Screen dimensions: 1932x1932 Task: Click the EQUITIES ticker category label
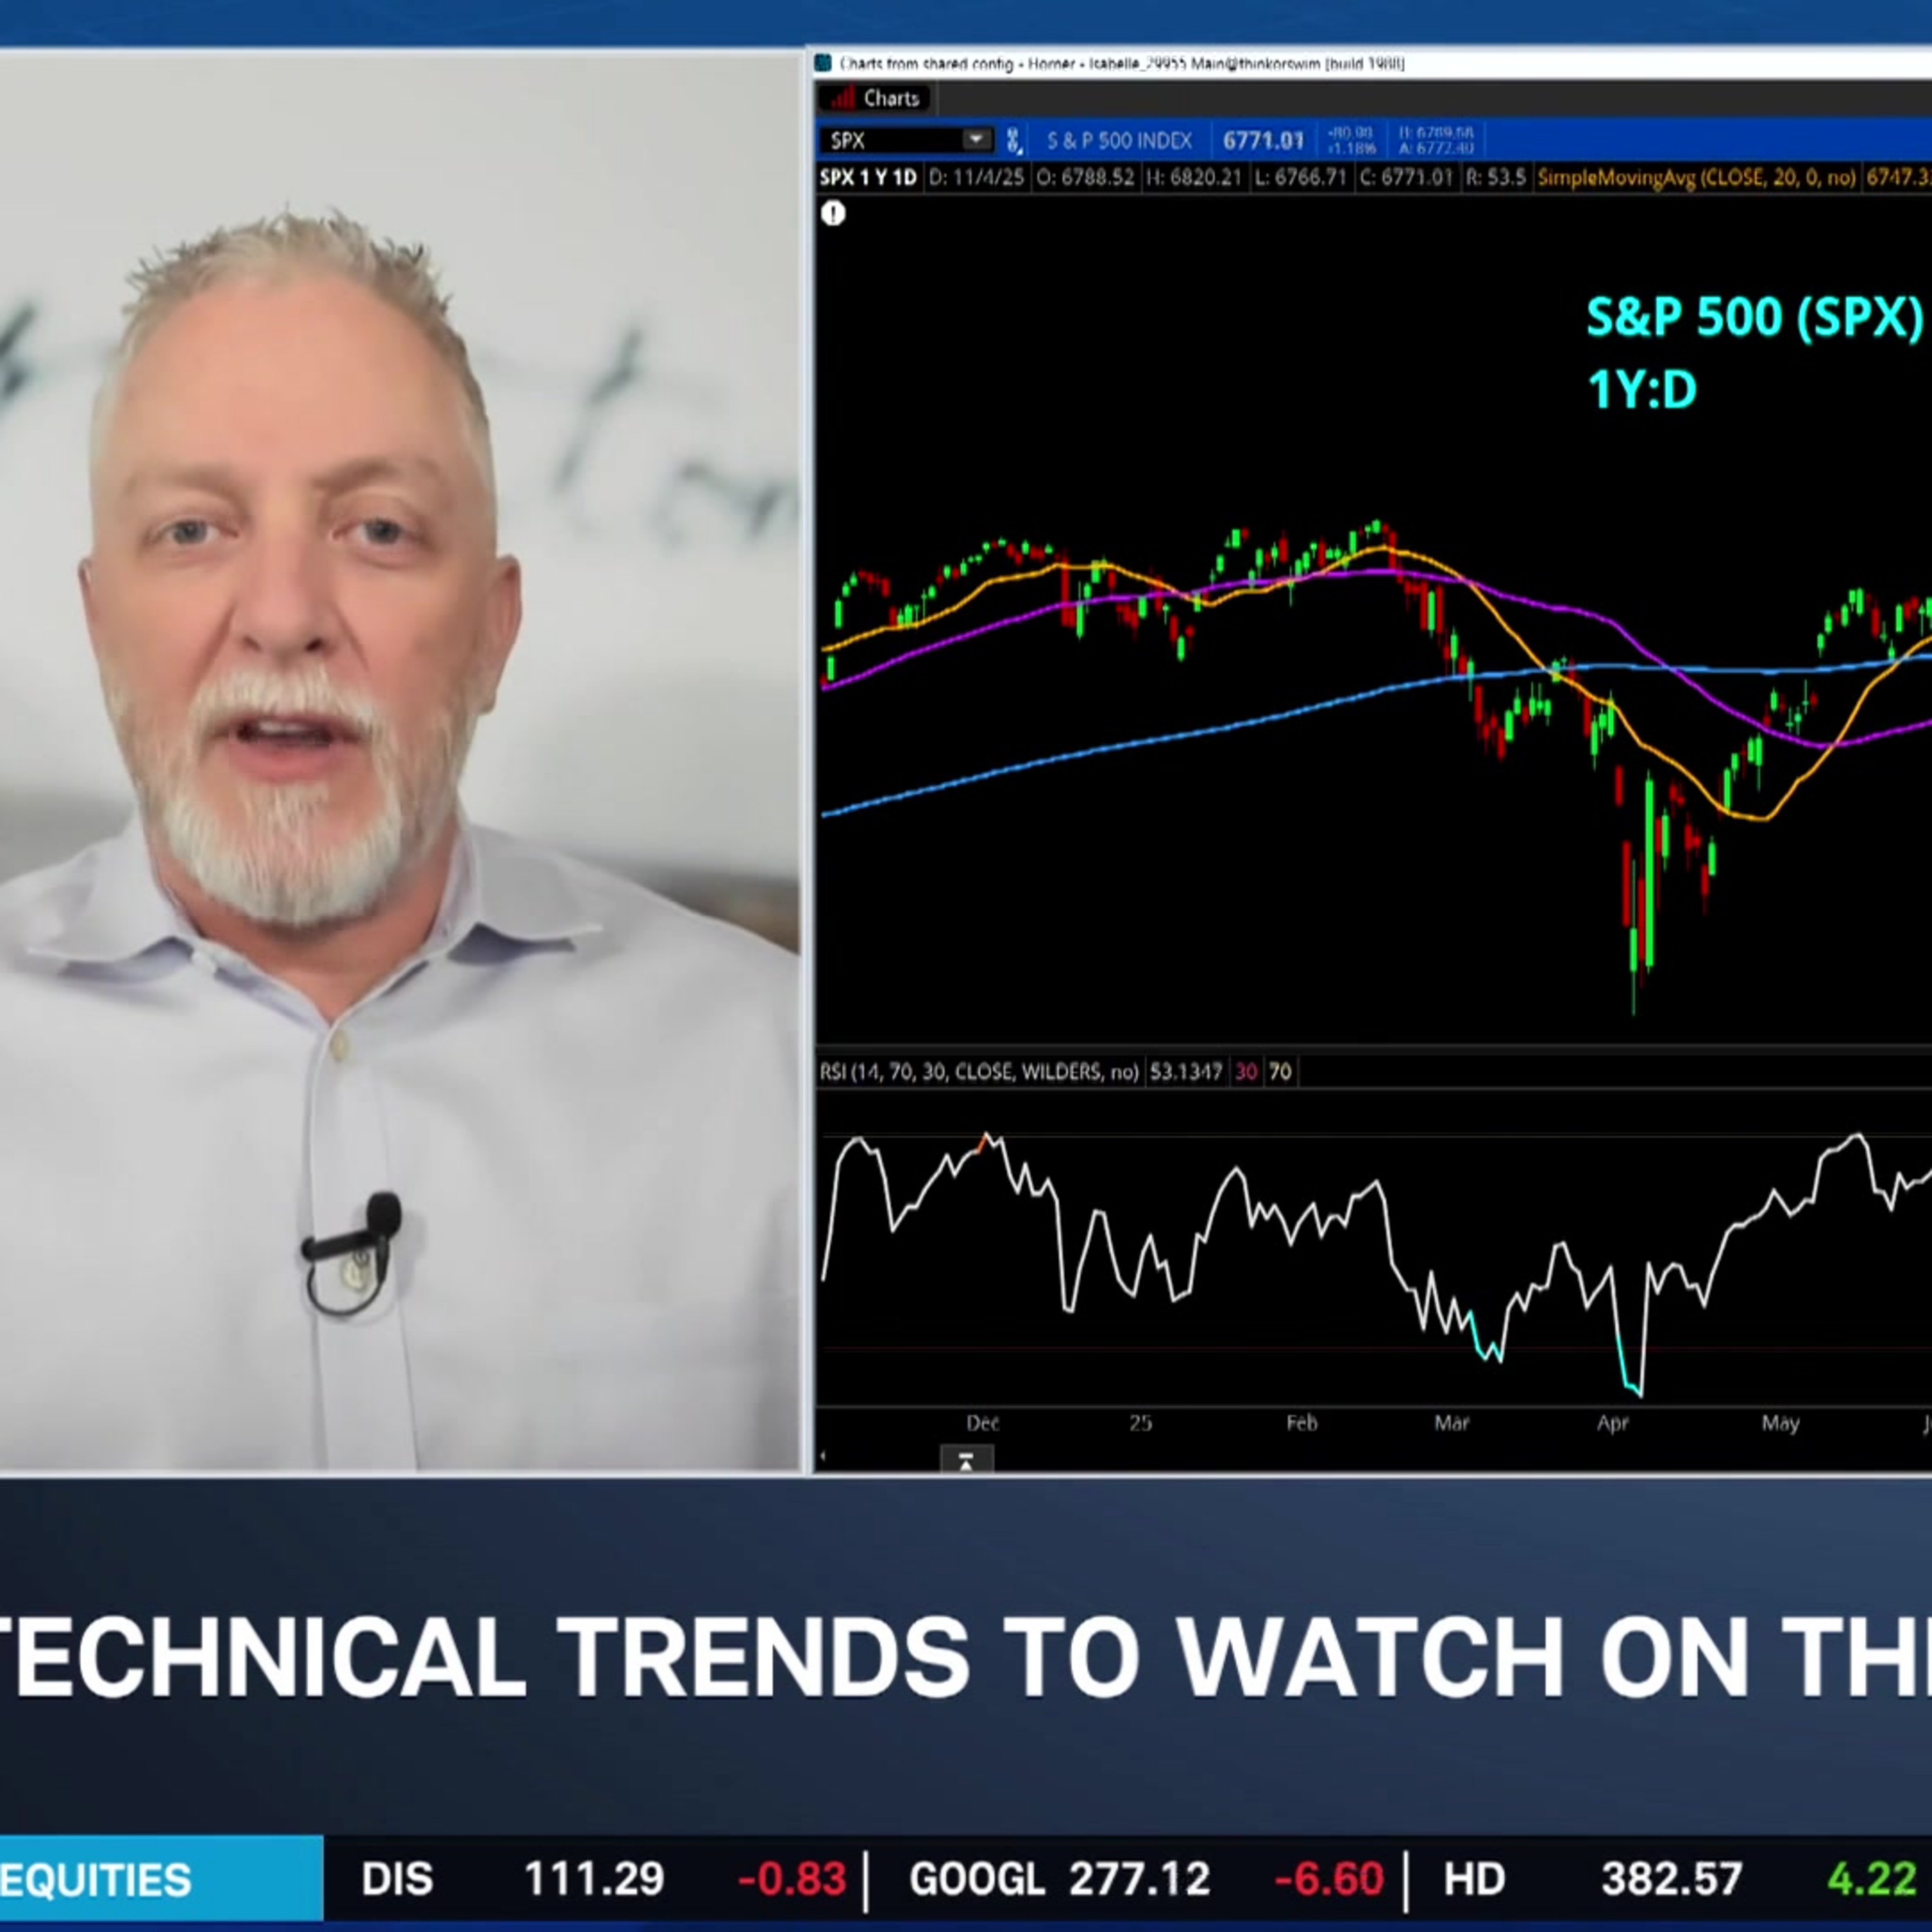95,1880
